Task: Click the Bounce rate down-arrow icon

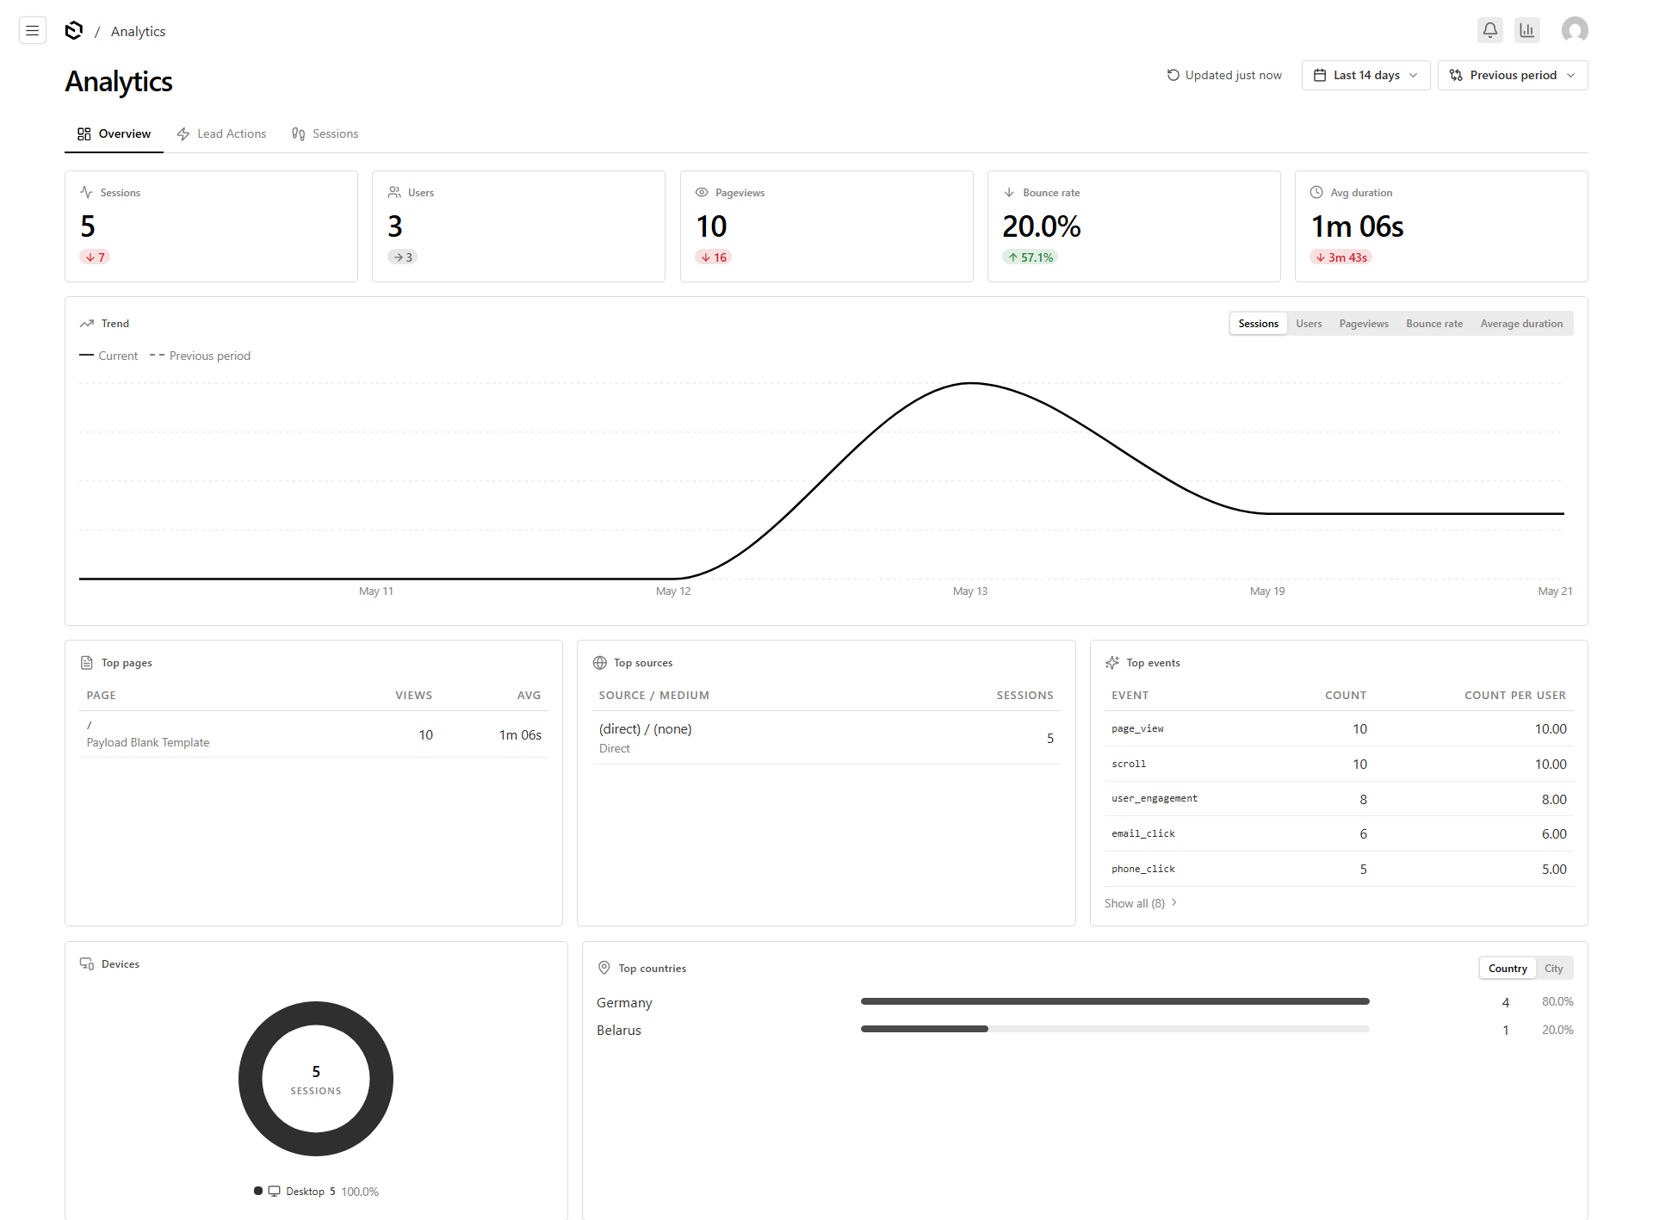Action: [x=1009, y=192]
